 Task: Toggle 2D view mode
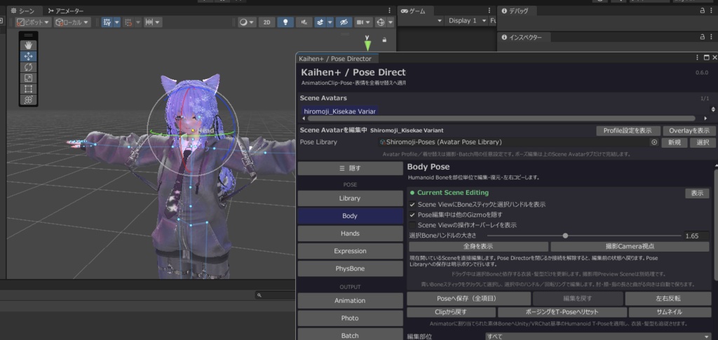[266, 22]
